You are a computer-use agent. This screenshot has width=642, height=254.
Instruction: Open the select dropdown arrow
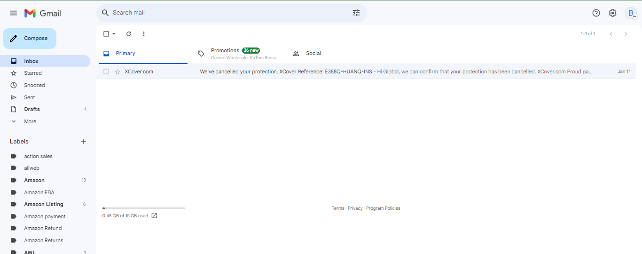[x=114, y=34]
